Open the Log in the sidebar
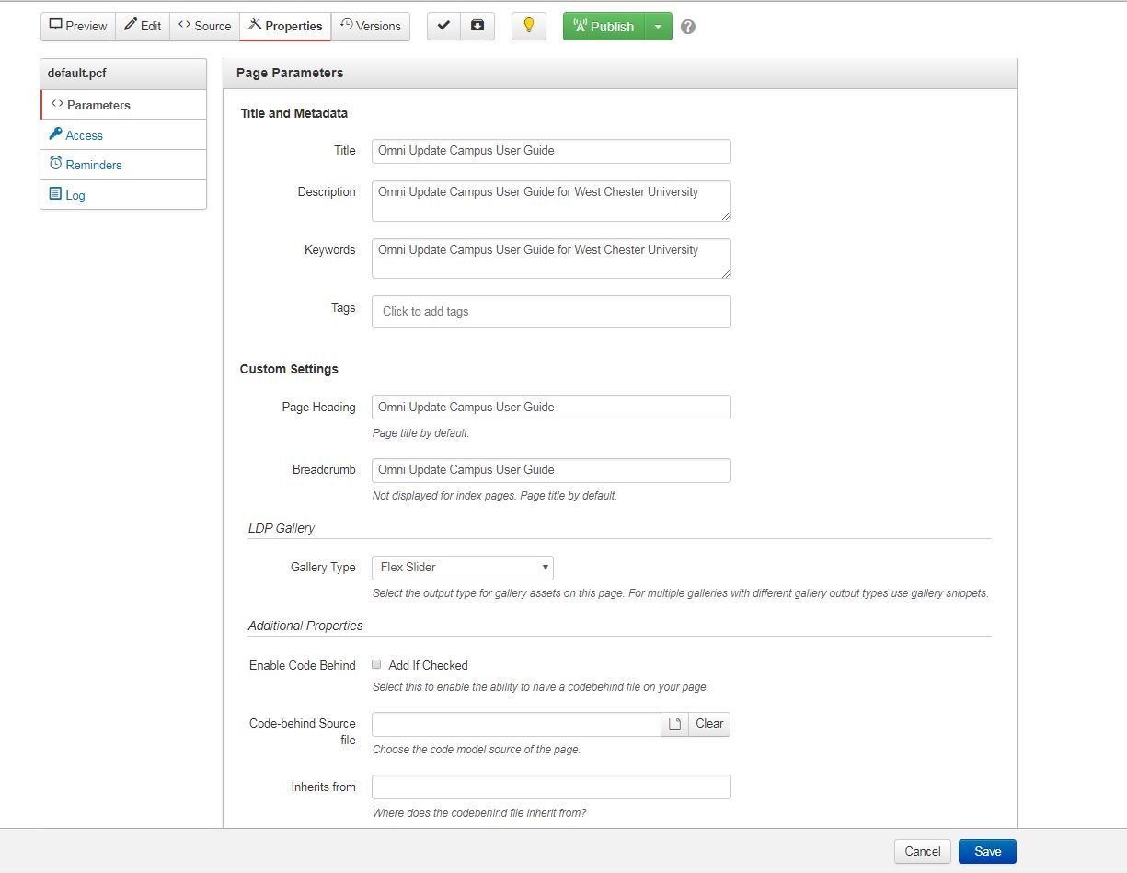1127x873 pixels. [75, 195]
